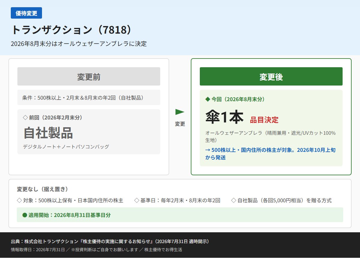
Task: Click the オールウェザーアンブレラ description text
Action: tap(271, 137)
